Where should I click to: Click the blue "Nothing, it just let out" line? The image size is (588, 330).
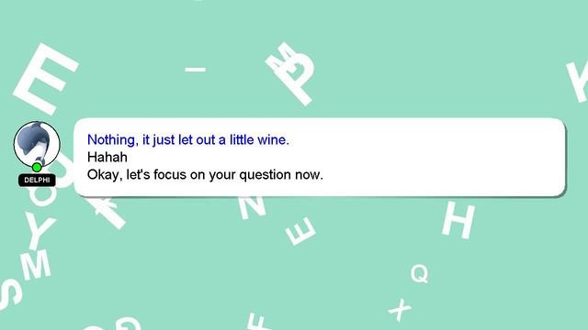(187, 140)
